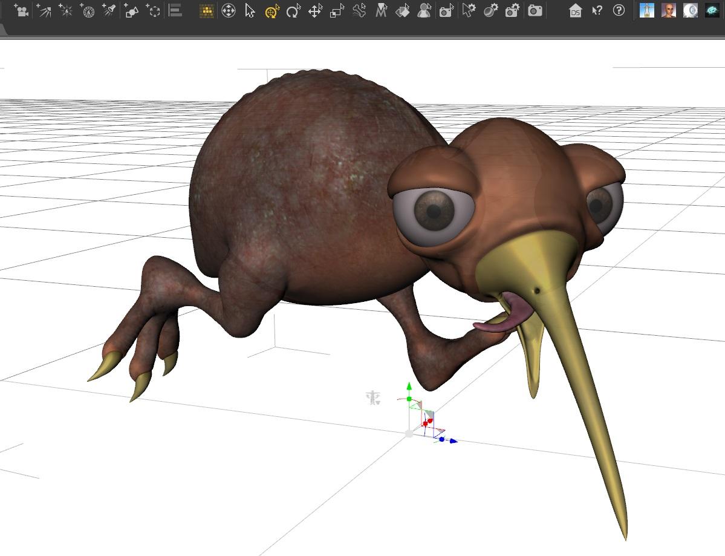
Task: Select the Joint Editor bone tool
Action: pos(359,10)
